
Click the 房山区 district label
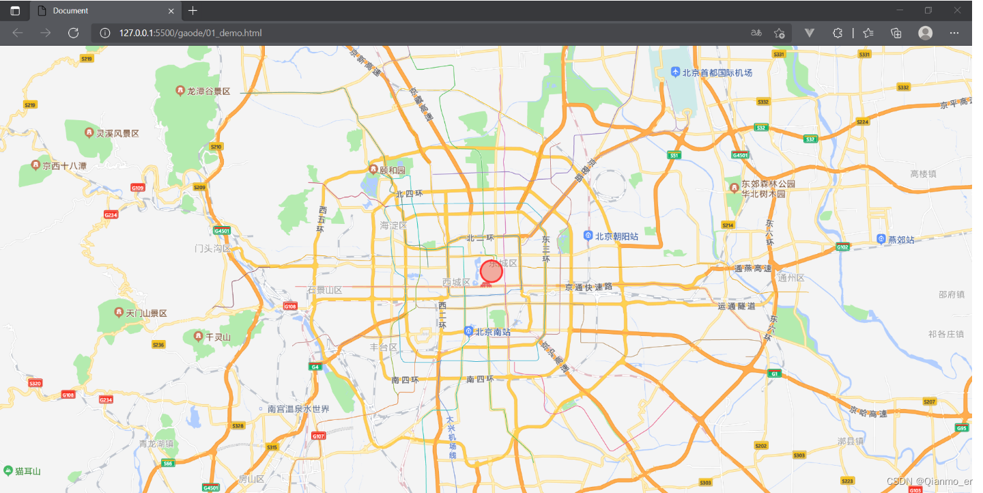(251, 479)
